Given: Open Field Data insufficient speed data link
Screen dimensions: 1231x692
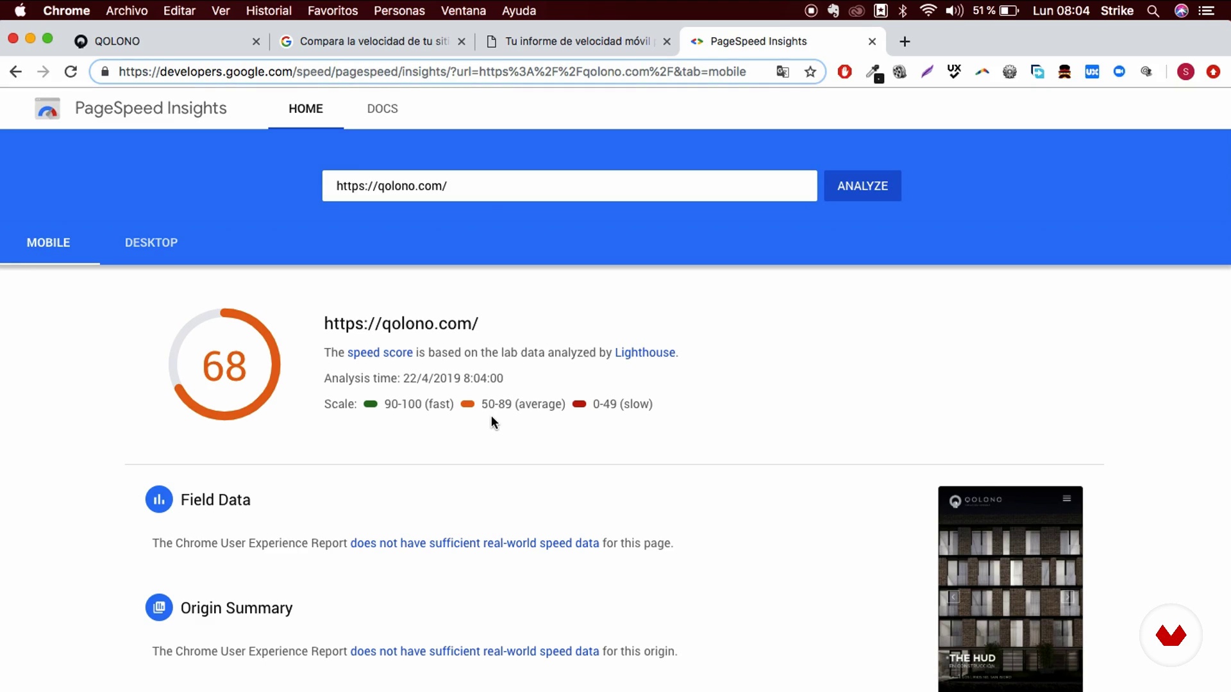Looking at the screenshot, I should (x=474, y=543).
